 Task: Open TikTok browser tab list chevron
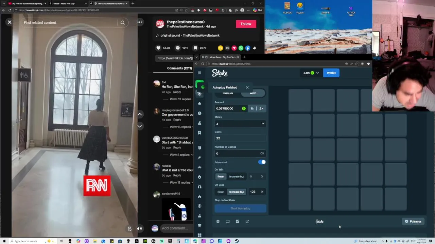tap(3, 3)
